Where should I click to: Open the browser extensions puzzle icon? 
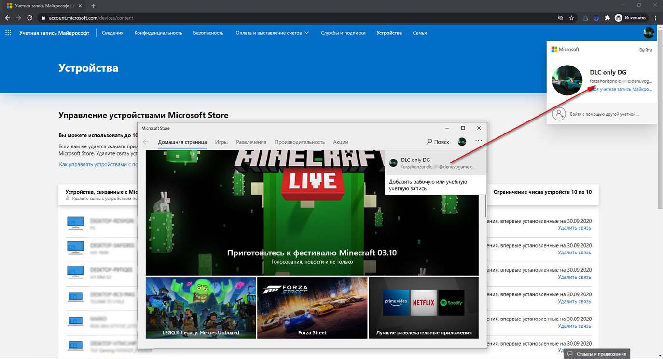pos(607,18)
